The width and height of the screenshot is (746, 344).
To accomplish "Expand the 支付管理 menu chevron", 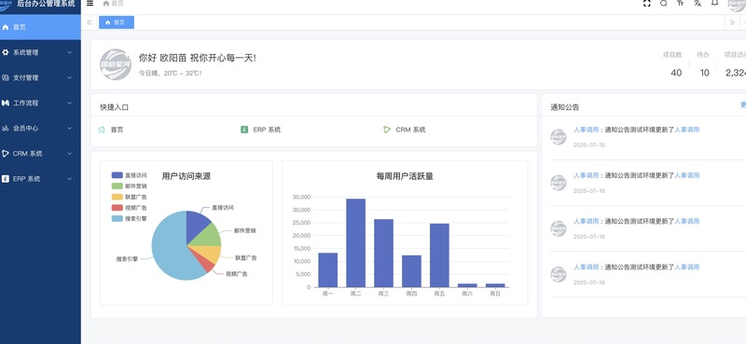I will coord(69,77).
